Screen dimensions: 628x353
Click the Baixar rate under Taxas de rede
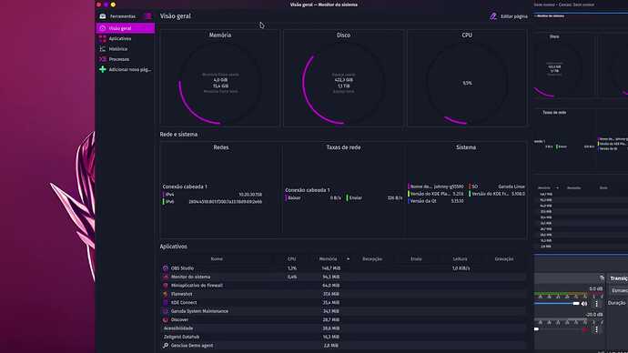[x=313, y=197]
